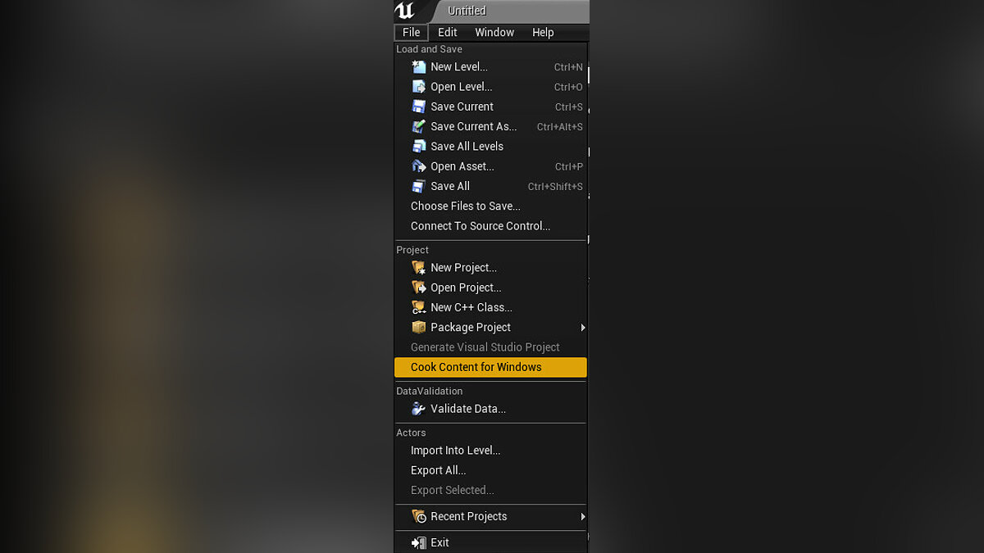Click the New Level icon
Screen dimensions: 984x553
click(419, 67)
